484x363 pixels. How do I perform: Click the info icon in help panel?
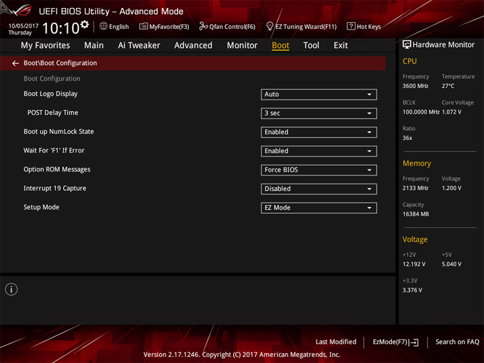click(x=11, y=289)
